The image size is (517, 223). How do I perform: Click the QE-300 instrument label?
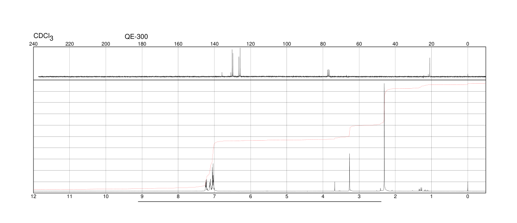pyautogui.click(x=136, y=37)
